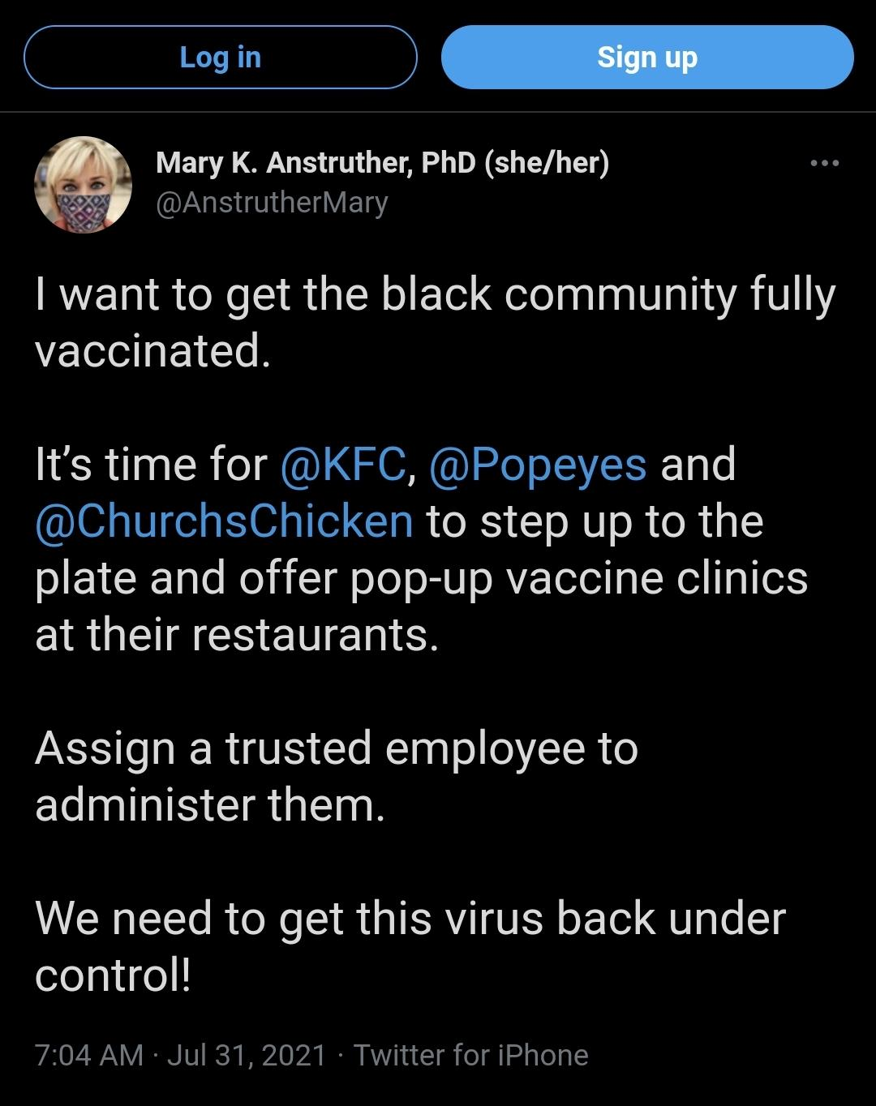Click the 'administer them.' text line
The image size is (876, 1106).
click(210, 805)
